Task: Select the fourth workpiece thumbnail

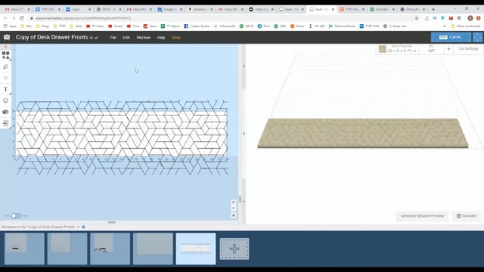Action: (153, 249)
